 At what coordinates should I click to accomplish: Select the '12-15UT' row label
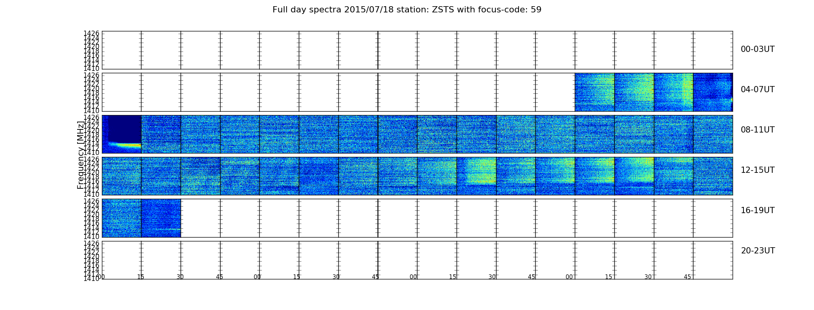tap(757, 170)
